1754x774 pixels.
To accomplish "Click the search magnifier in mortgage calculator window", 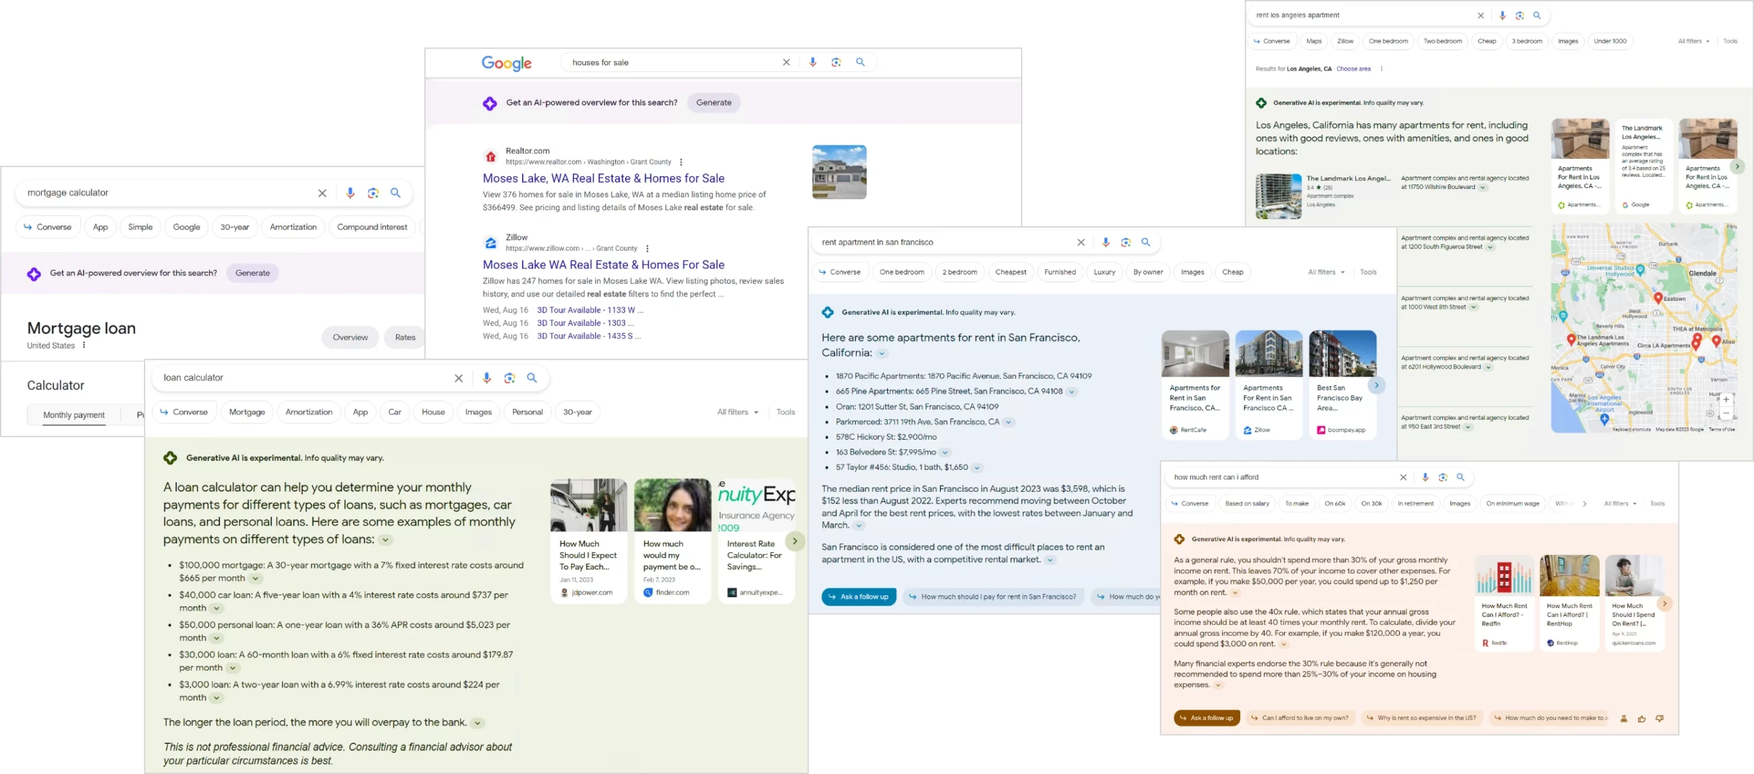I will click(395, 193).
